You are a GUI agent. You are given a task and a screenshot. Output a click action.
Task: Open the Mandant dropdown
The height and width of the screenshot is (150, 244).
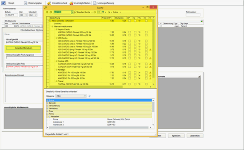[x=33, y=15]
